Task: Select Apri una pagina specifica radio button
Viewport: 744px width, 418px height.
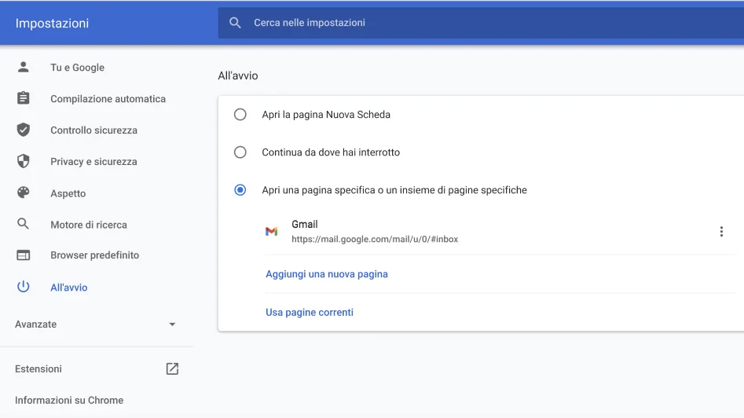Action: [240, 190]
